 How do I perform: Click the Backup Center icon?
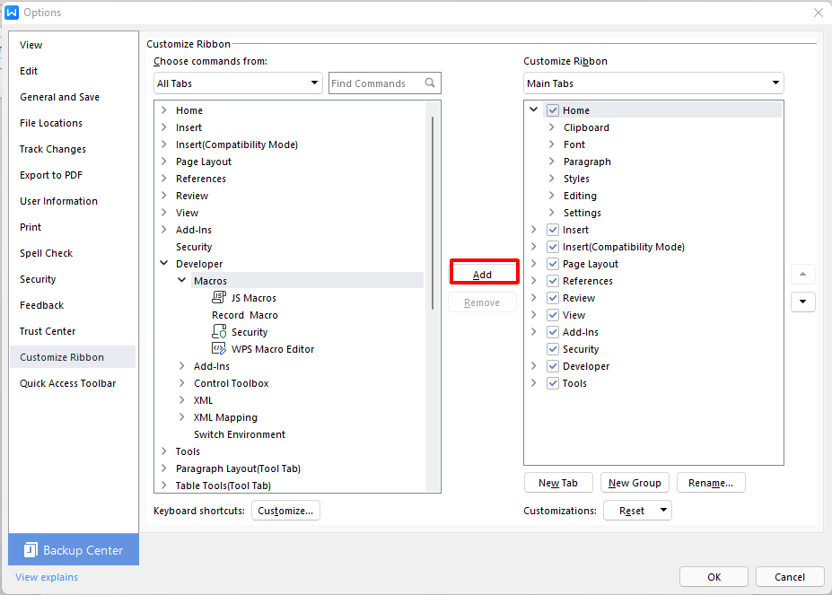coord(30,549)
